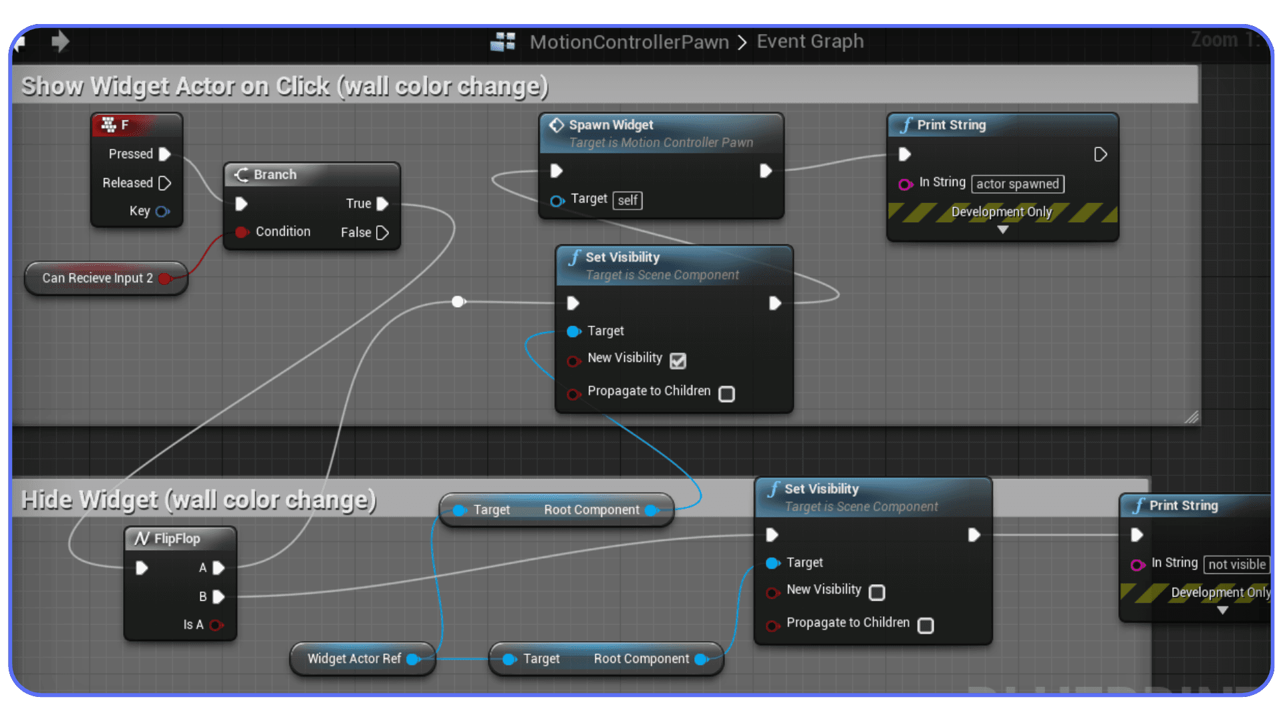Enable Propagate to Children on Set Visibility

[727, 394]
